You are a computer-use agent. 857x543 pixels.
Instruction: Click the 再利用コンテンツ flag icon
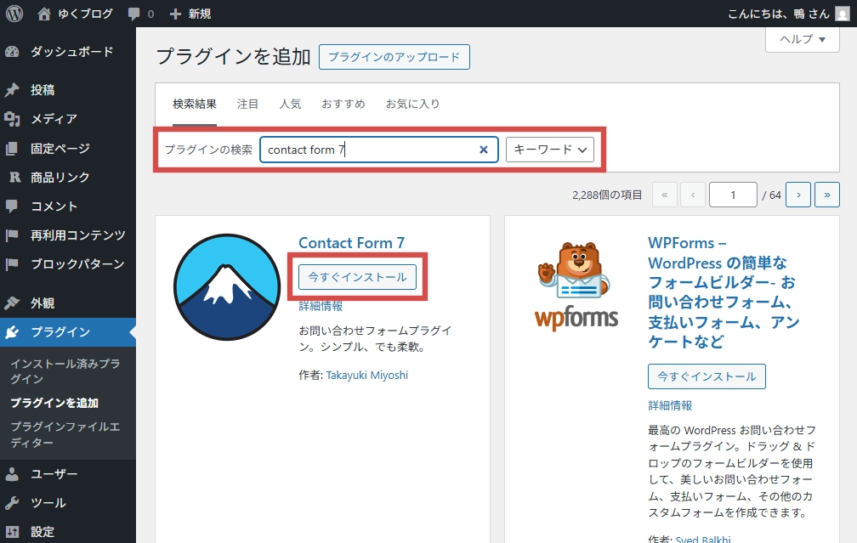12,235
